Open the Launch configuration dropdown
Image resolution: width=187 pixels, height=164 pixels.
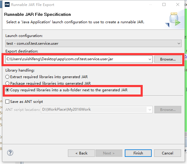[93, 44]
